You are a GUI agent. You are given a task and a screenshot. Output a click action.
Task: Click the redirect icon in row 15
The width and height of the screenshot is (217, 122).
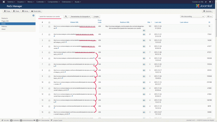click(144, 112)
